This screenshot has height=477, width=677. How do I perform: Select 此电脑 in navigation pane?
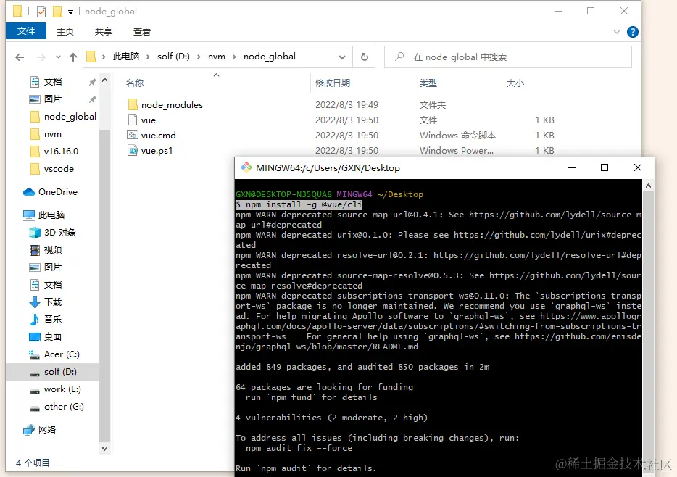pyautogui.click(x=51, y=215)
